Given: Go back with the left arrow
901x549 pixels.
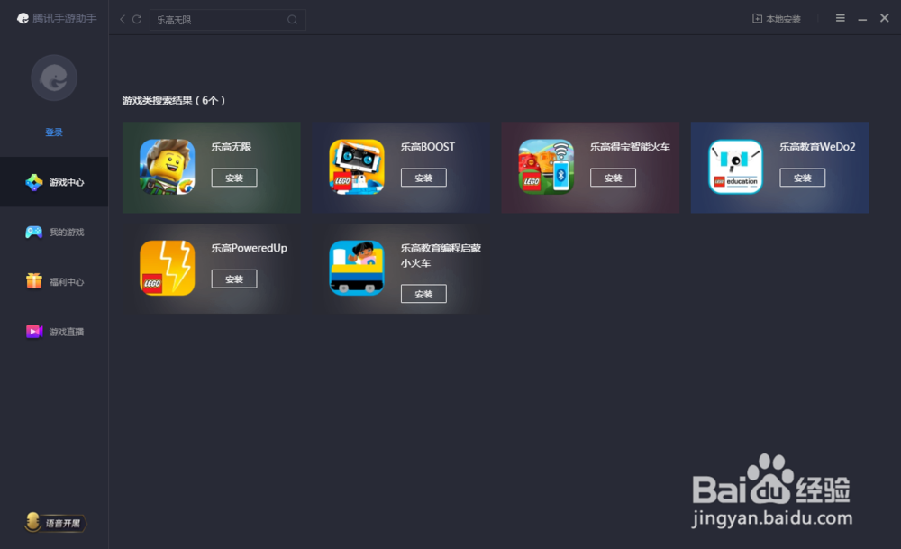Looking at the screenshot, I should pyautogui.click(x=123, y=20).
